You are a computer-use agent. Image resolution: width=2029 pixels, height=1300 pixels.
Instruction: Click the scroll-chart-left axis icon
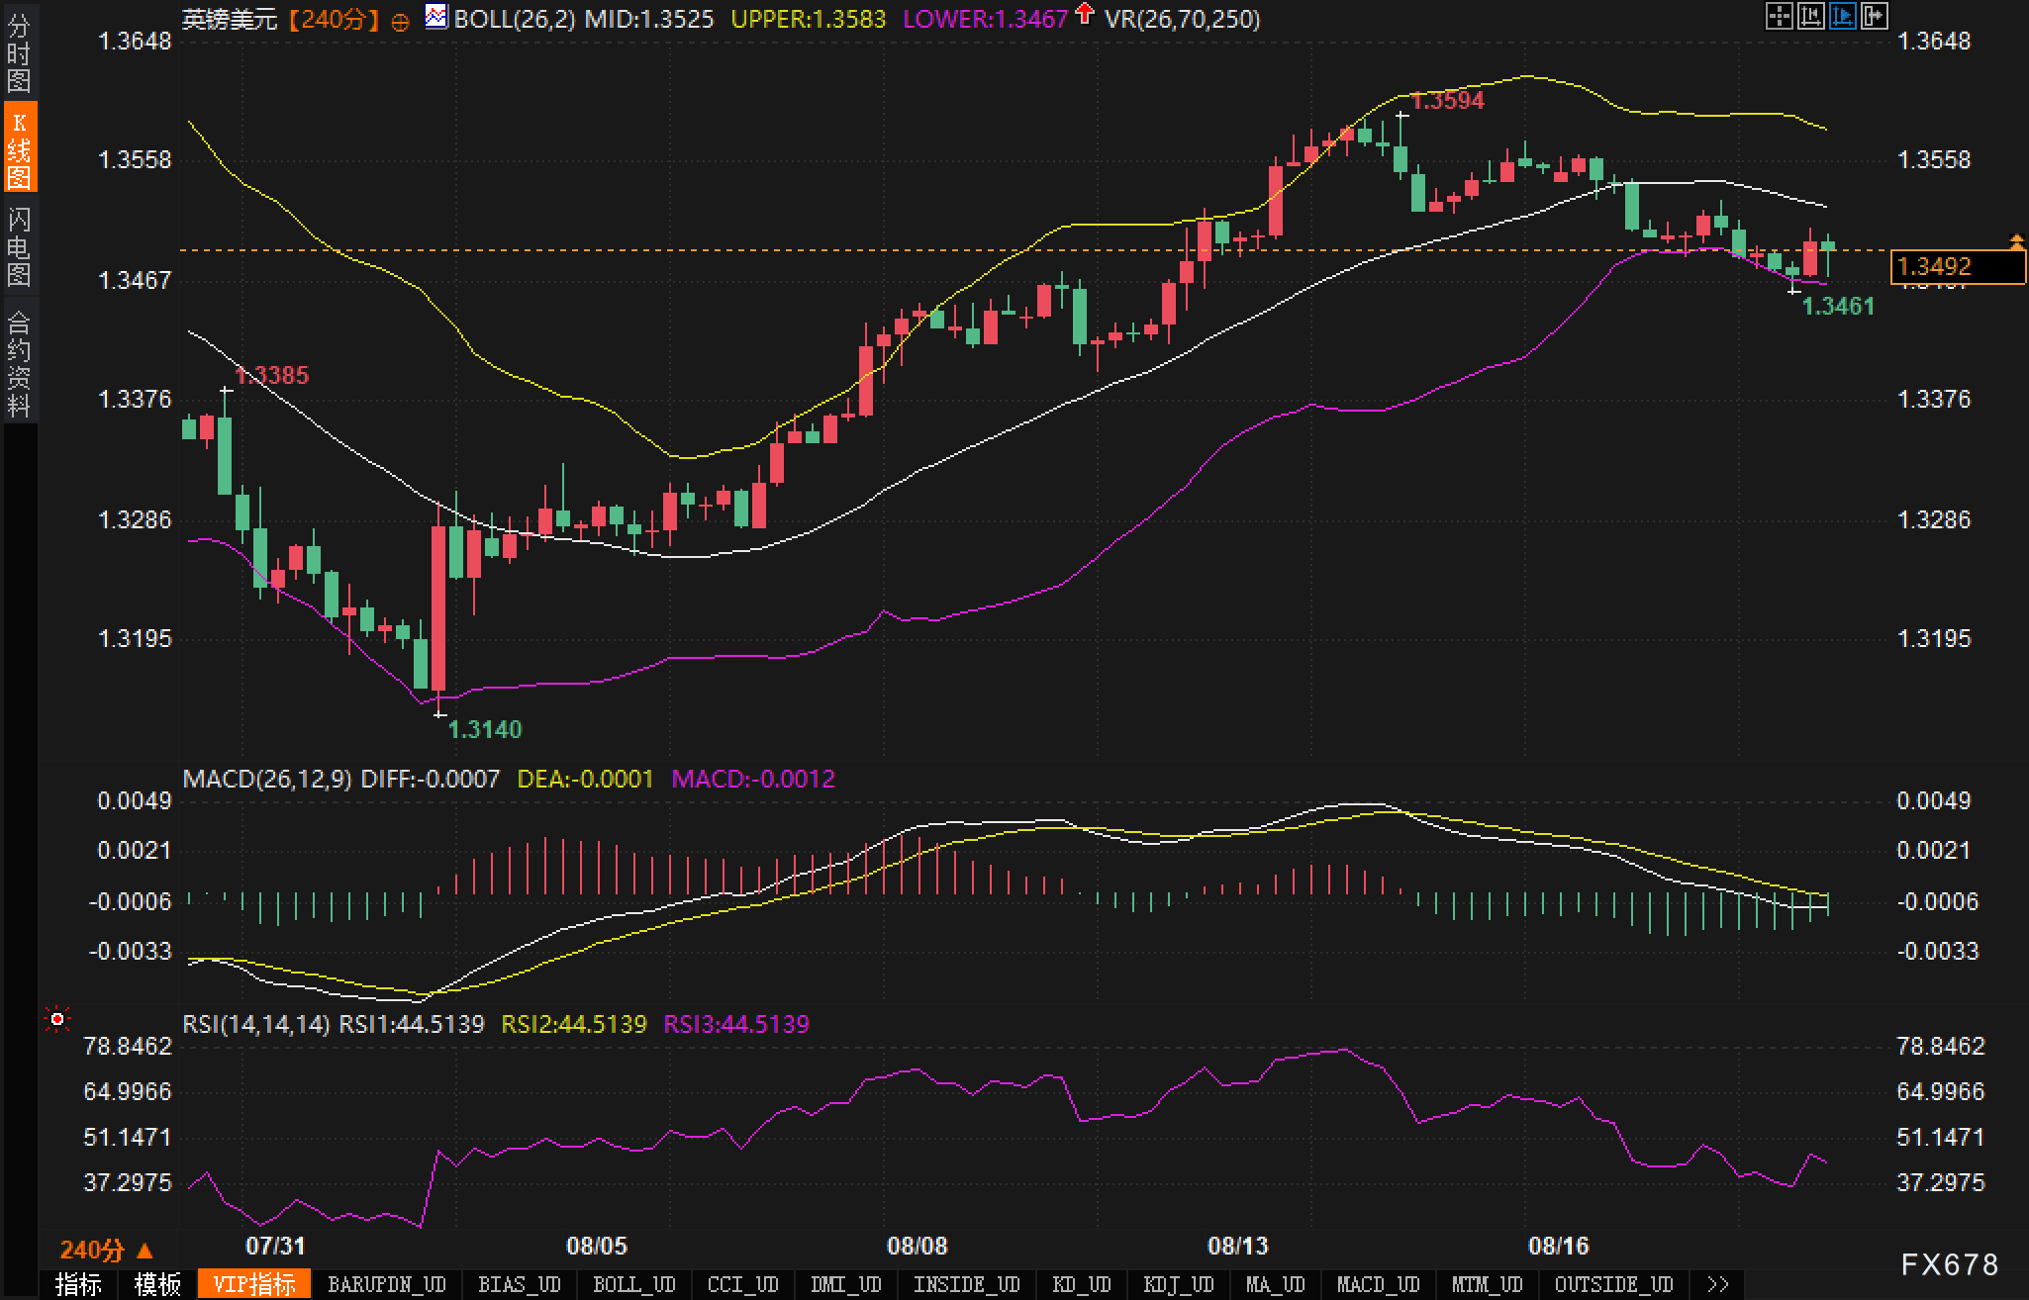coord(1810,16)
